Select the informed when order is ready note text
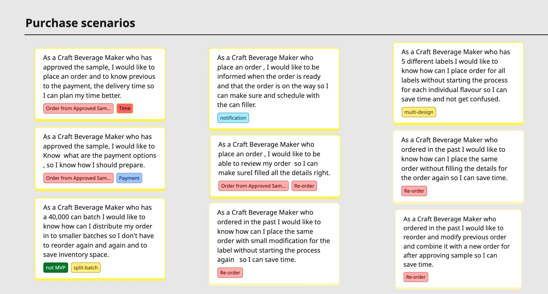 coord(272,81)
